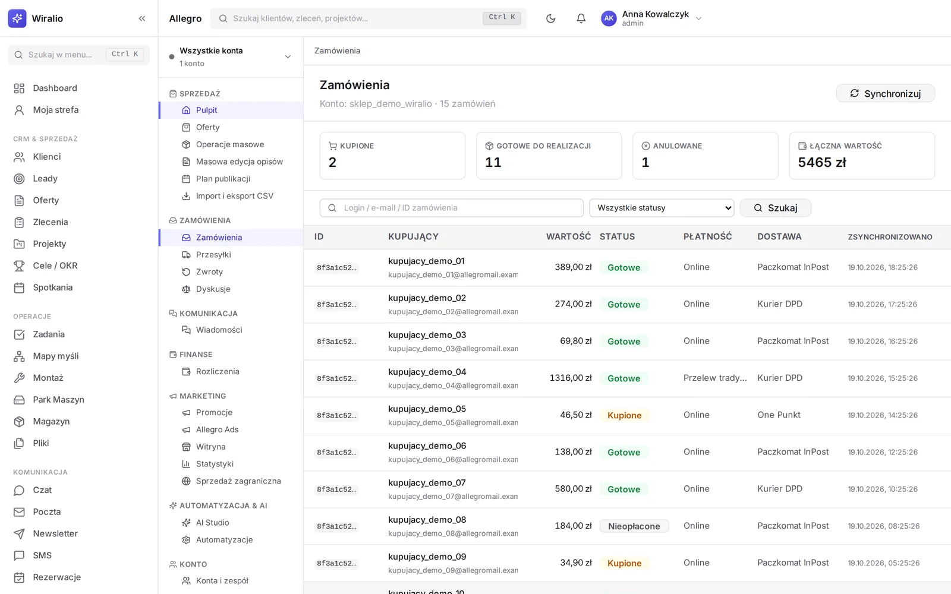The height and width of the screenshot is (594, 951).
Task: Toggle dark mode moon icon
Action: [551, 18]
